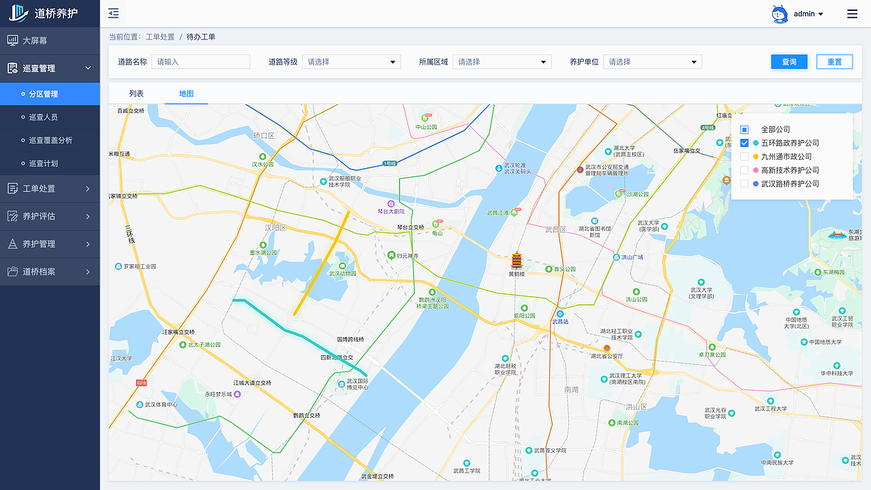
Task: Select 巡查覆盖分析 in the sidebar
Action: (50, 140)
